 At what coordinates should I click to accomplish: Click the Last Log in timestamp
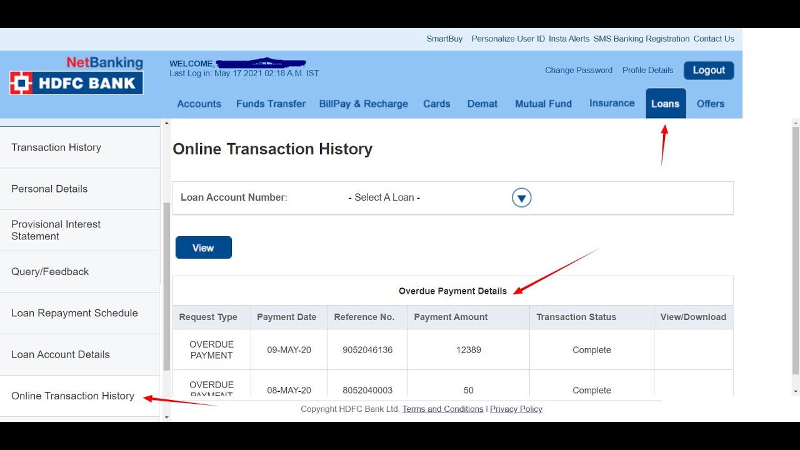[x=244, y=73]
